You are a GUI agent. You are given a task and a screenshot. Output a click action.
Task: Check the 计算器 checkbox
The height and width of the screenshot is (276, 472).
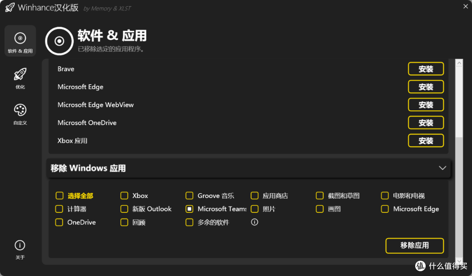[x=59, y=209]
